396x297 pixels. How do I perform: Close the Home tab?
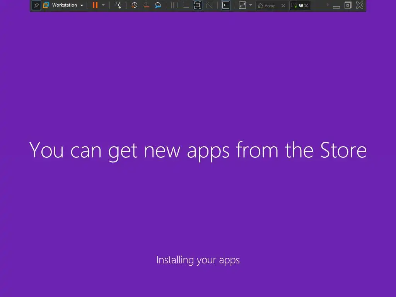pyautogui.click(x=283, y=5)
